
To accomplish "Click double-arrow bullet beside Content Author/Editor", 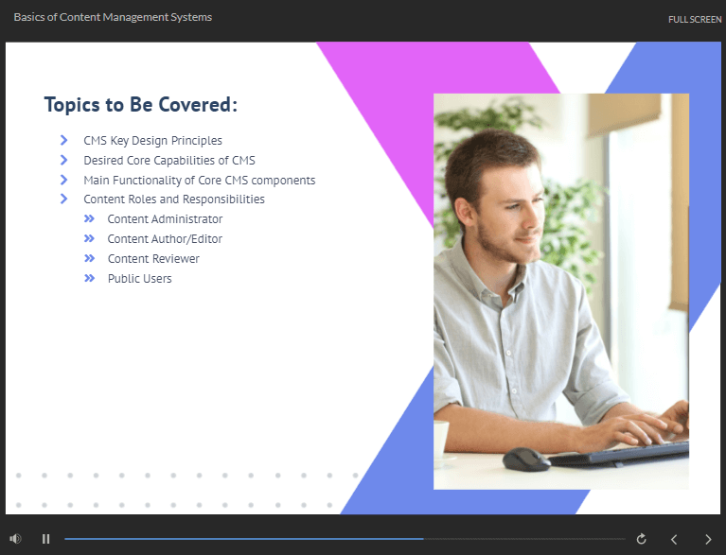I will 89,238.
